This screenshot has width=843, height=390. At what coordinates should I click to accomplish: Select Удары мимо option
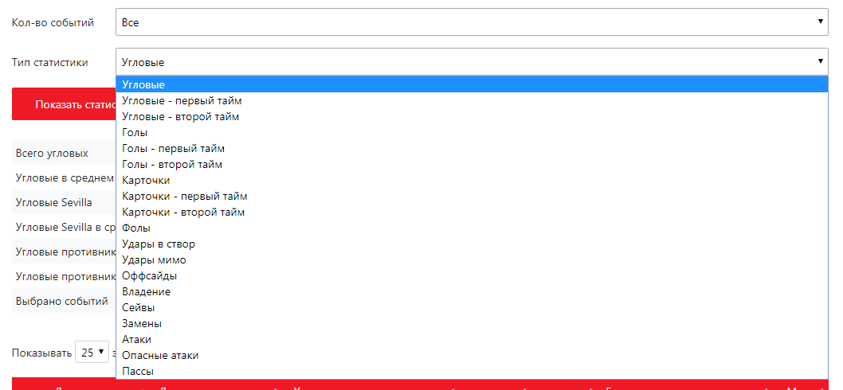click(x=154, y=260)
